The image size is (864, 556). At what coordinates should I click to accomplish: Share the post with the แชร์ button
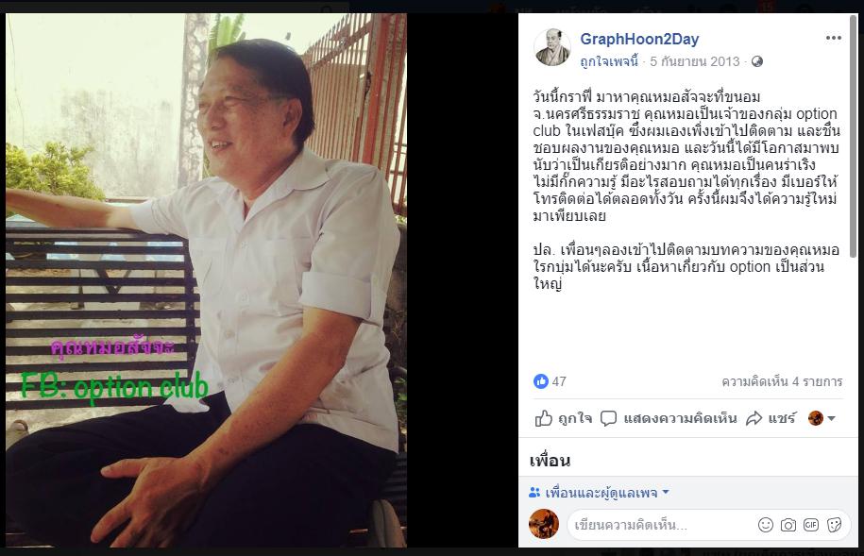771,418
